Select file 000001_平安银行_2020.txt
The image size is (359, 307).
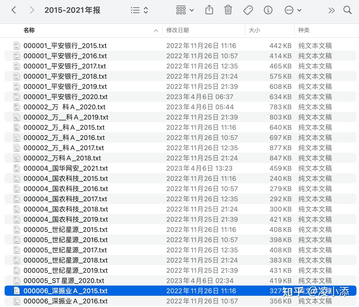coord(181,97)
